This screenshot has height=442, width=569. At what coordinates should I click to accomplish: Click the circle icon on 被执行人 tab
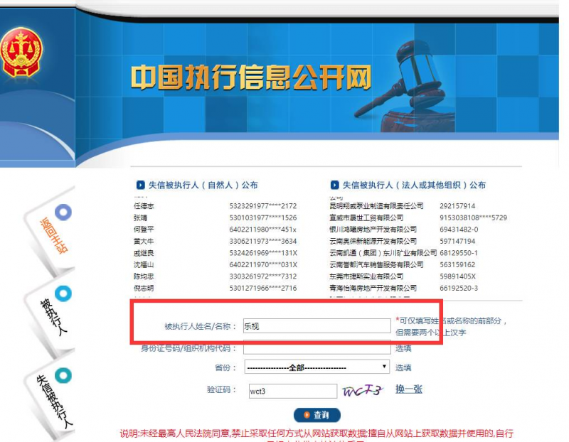pyautogui.click(x=64, y=293)
